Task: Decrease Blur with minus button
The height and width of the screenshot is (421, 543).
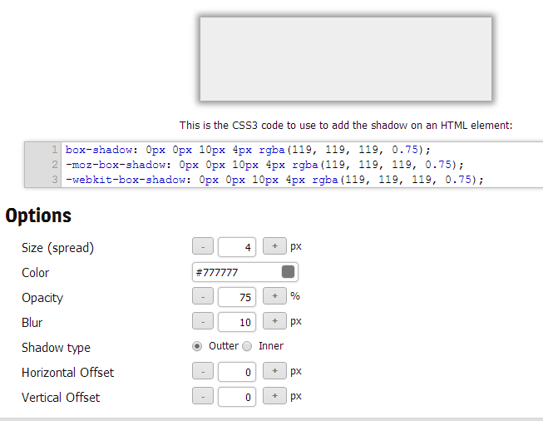Action: 203,321
